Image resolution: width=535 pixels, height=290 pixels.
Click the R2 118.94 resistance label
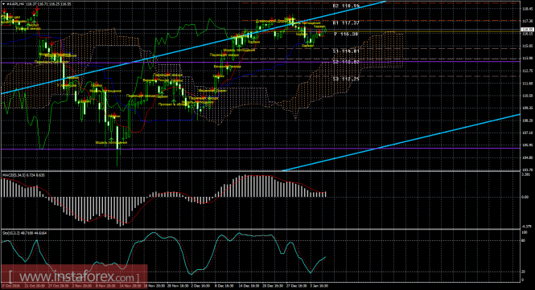[x=346, y=6]
